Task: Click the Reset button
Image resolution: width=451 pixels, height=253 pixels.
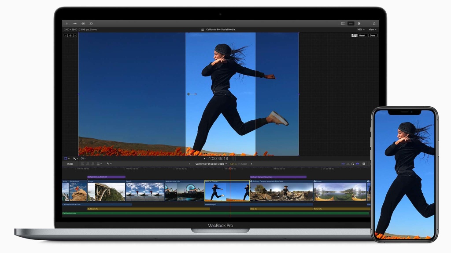Action: coord(362,36)
